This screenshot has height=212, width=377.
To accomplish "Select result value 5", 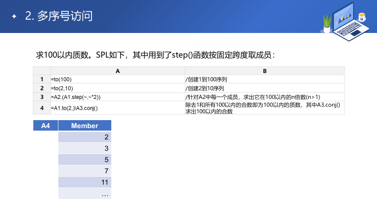I will [85, 160].
